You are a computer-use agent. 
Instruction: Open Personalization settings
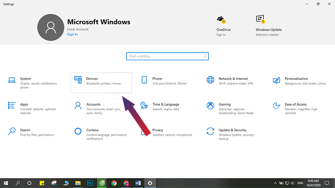tap(296, 79)
